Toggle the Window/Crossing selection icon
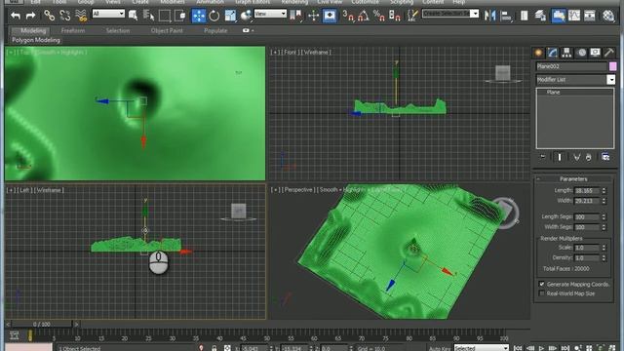Image resolution: width=624 pixels, height=351 pixels. click(179, 16)
